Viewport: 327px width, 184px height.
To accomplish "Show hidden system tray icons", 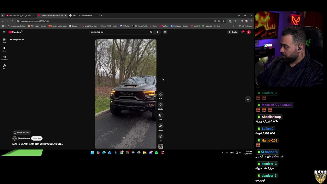I will click(223, 153).
